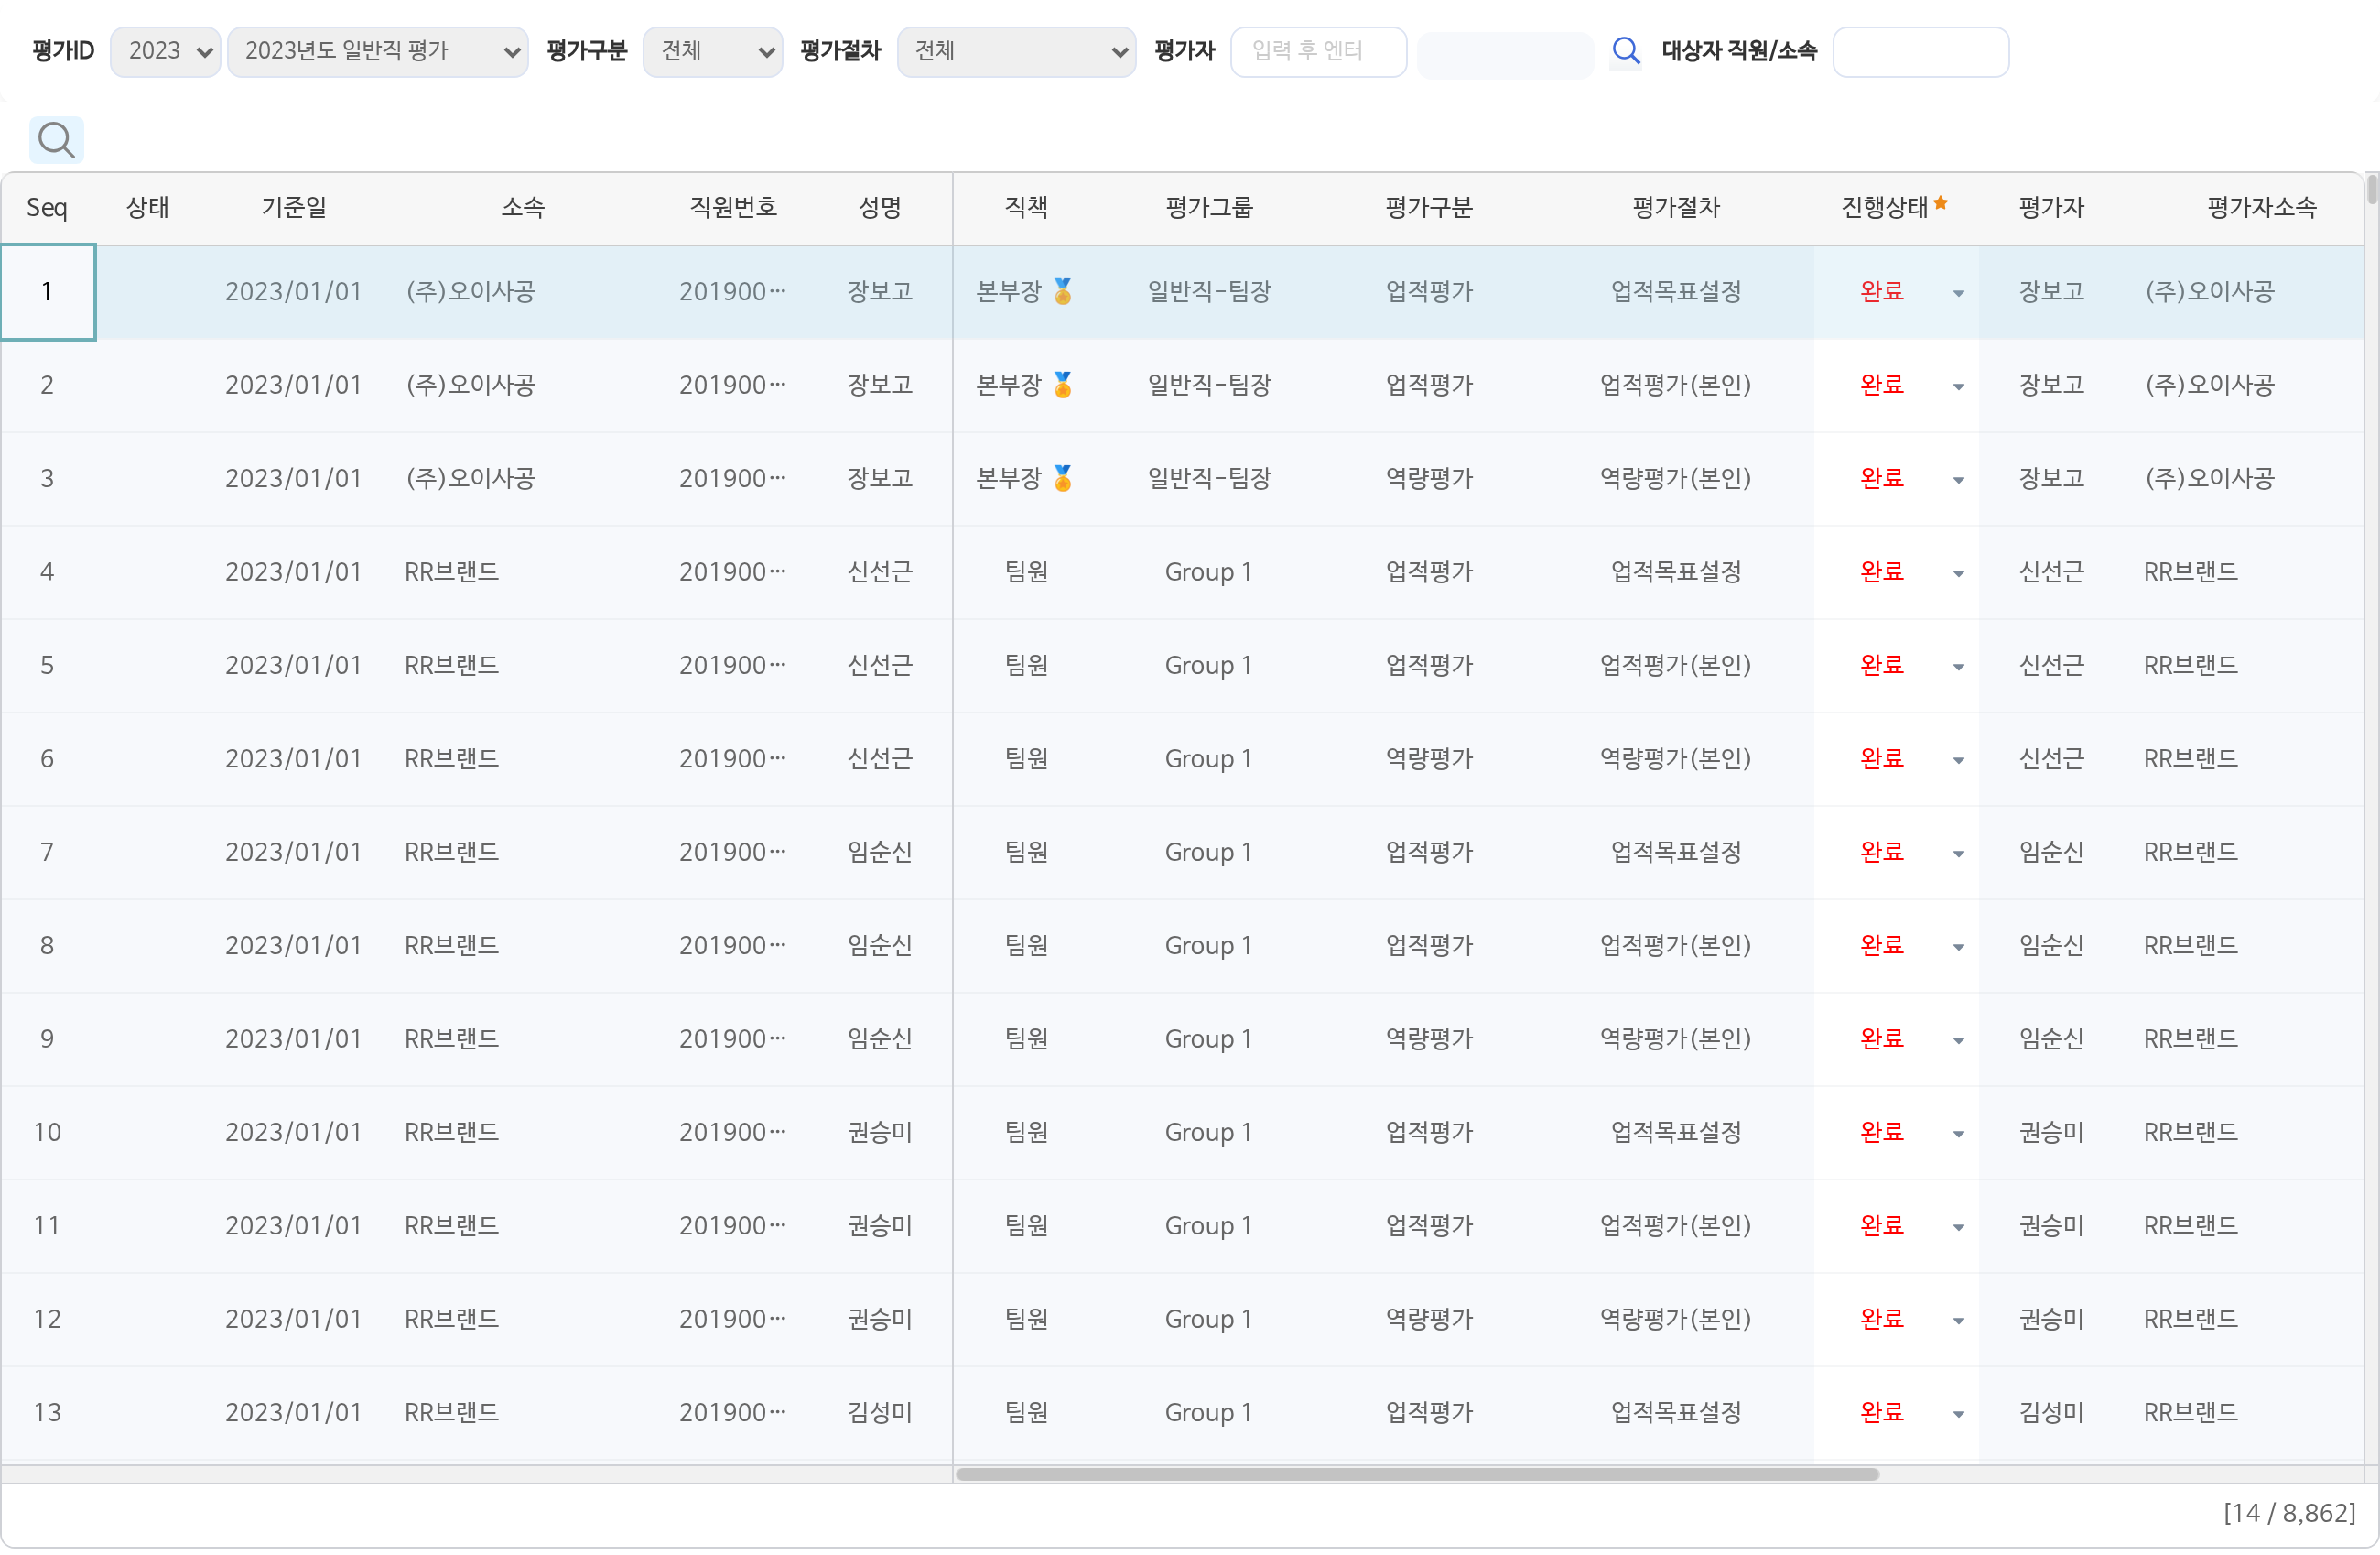Click the medal icon in row 1 직책
The width and height of the screenshot is (2380, 1555).
point(1063,291)
